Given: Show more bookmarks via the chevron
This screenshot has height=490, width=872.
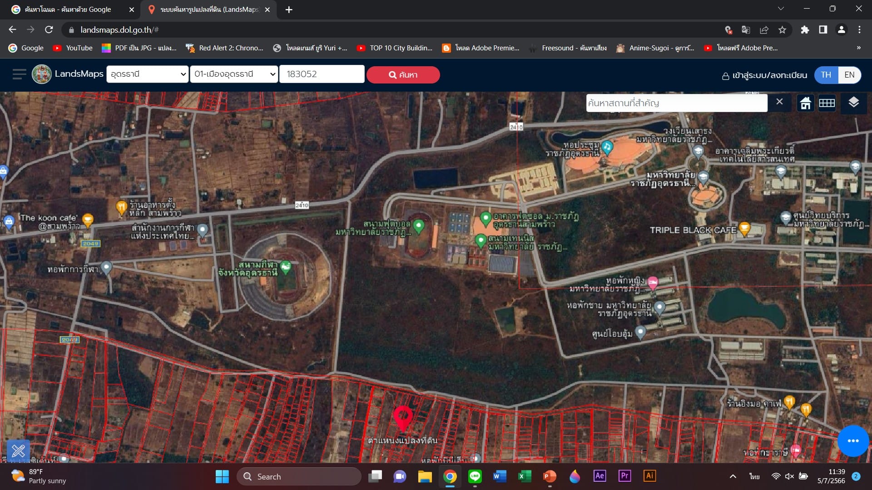Looking at the screenshot, I should tap(858, 48).
